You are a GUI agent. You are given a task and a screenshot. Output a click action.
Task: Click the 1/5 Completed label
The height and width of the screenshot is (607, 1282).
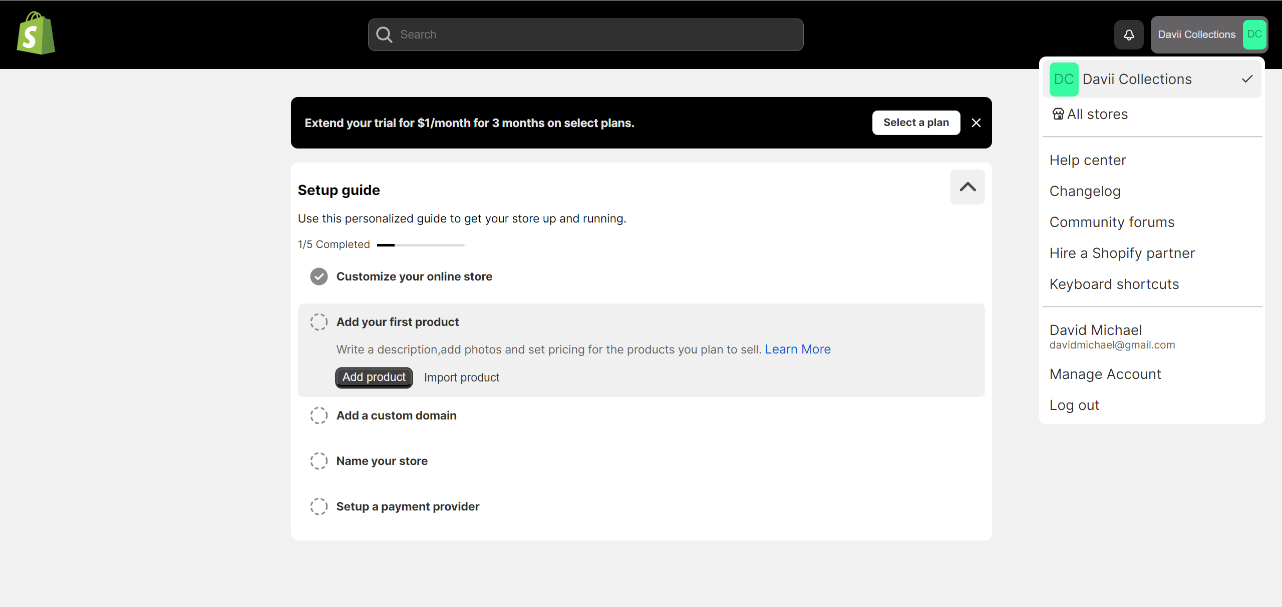tap(334, 244)
